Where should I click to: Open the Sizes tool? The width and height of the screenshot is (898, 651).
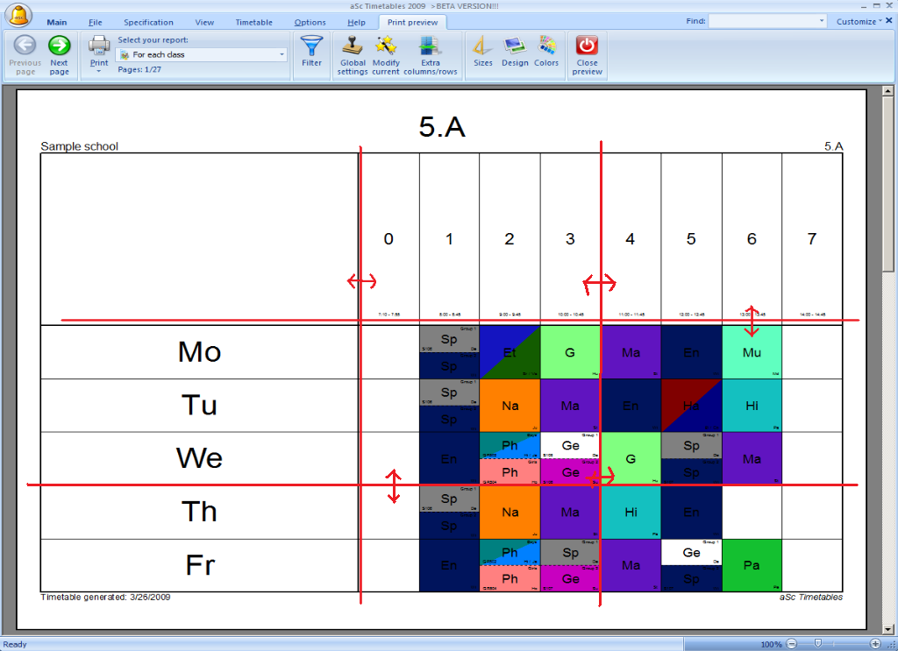482,46
